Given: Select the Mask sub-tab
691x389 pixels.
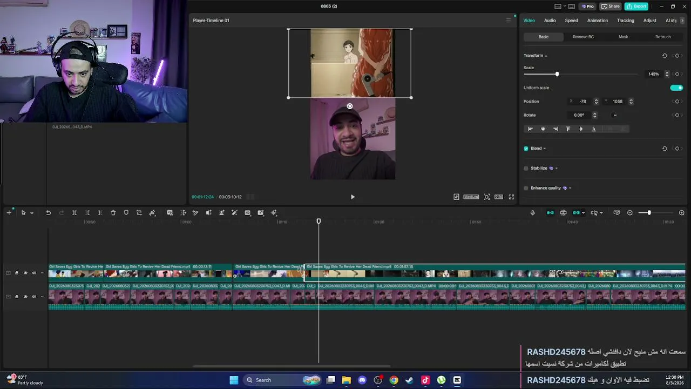Looking at the screenshot, I should tap(623, 37).
